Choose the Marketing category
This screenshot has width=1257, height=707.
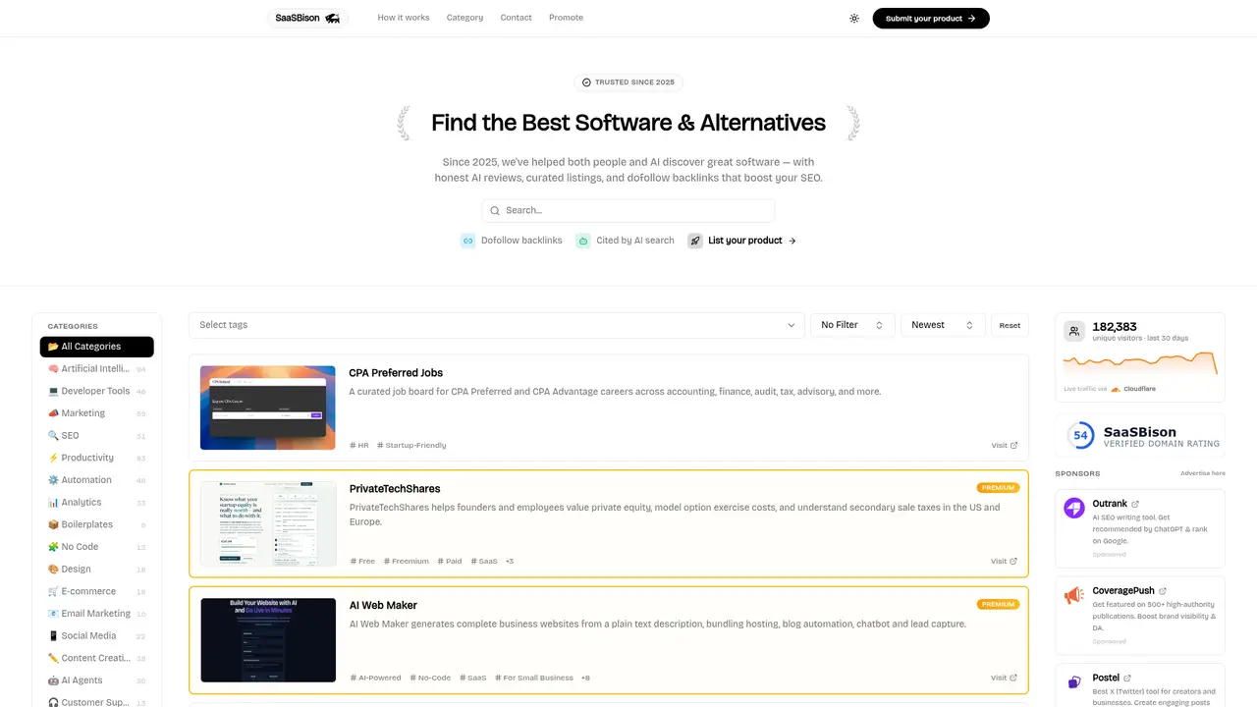coord(97,413)
